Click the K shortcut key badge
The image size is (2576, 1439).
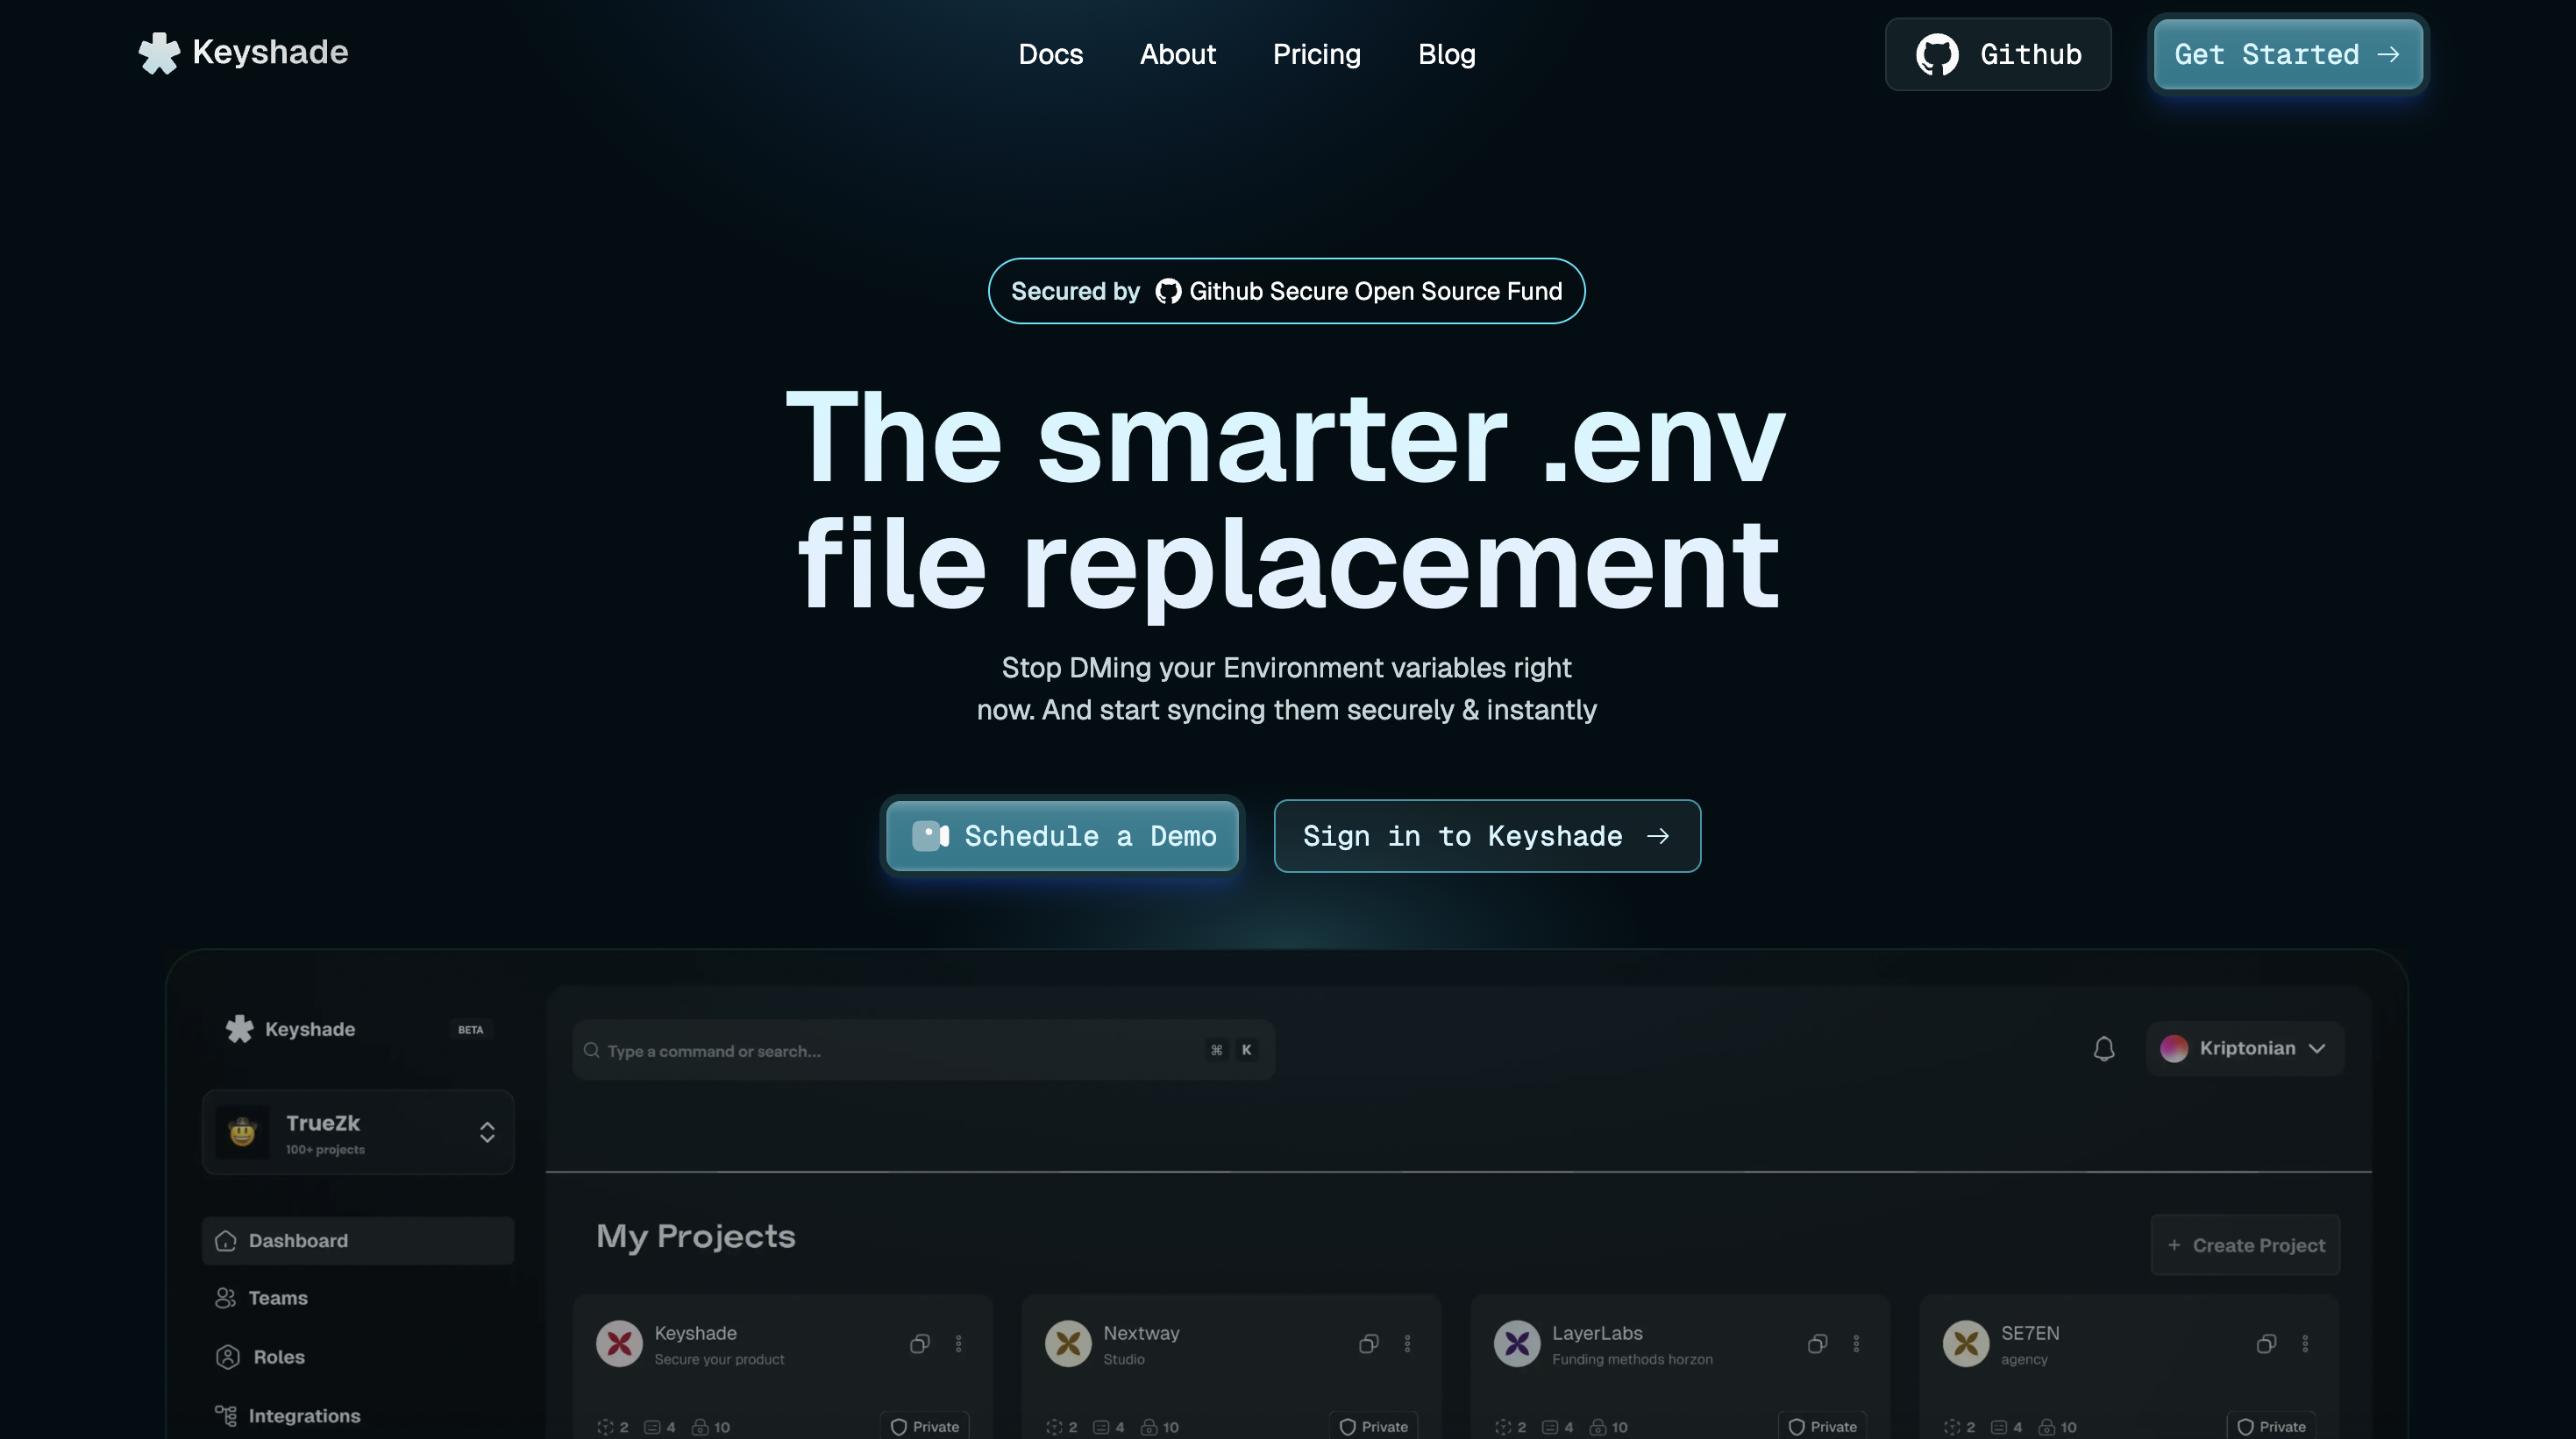tap(1246, 1049)
